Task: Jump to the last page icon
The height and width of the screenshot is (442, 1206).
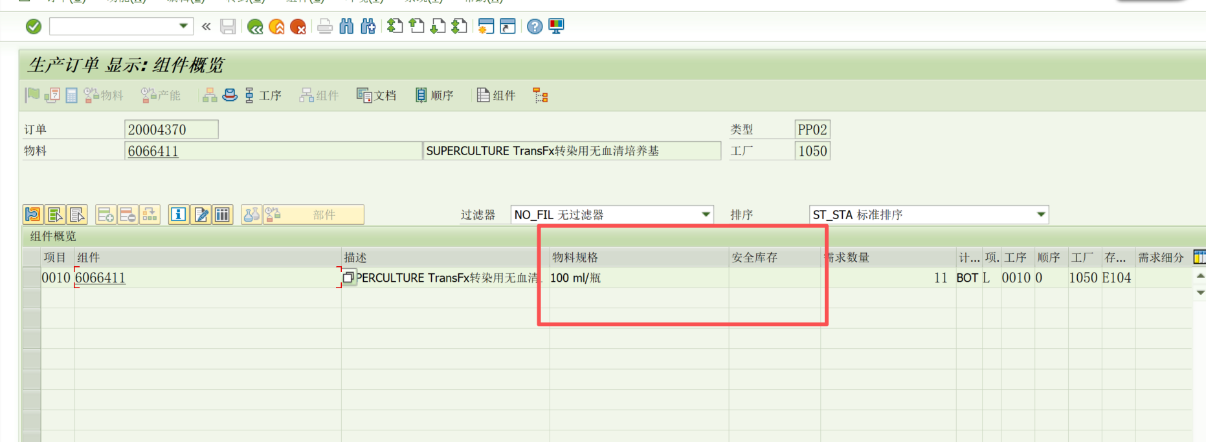Action: pyautogui.click(x=460, y=26)
